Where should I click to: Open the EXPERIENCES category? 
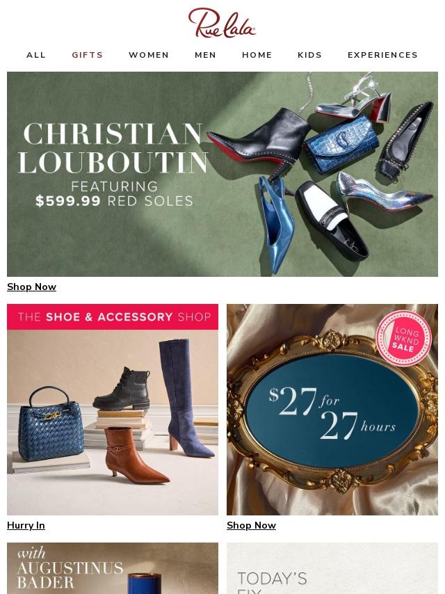click(382, 55)
